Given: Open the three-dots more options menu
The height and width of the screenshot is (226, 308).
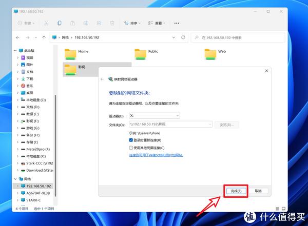Looking at the screenshot, I should click(177, 23).
